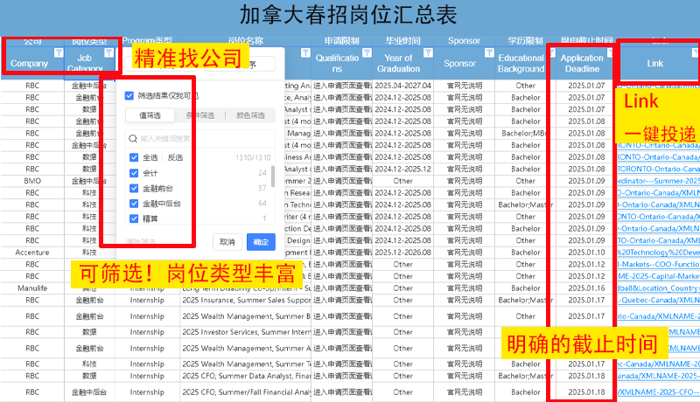
Task: Click the magnifier icon in filter search
Action: click(133, 139)
